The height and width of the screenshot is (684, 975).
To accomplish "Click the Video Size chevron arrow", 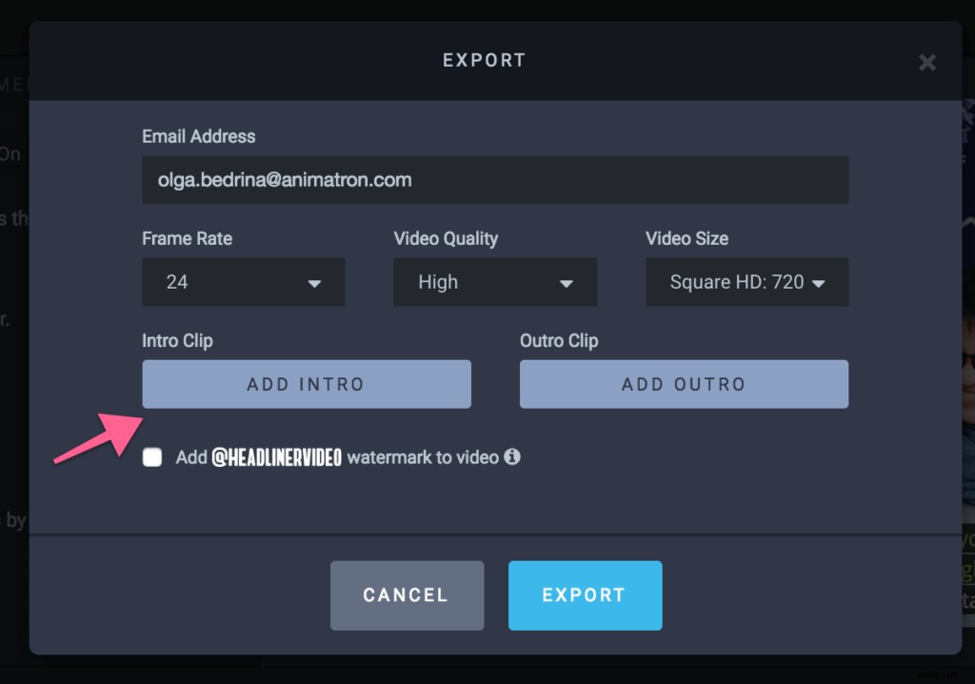I will pos(819,282).
